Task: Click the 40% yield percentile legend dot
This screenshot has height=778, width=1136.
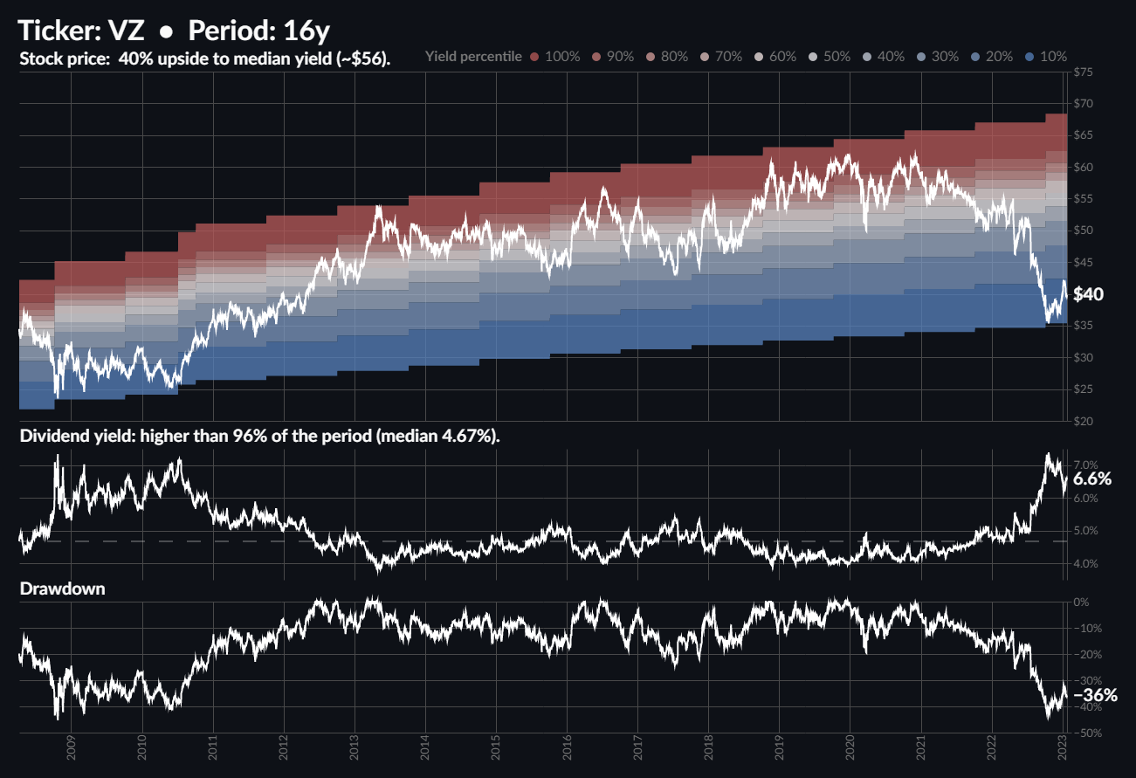Action: tap(867, 57)
